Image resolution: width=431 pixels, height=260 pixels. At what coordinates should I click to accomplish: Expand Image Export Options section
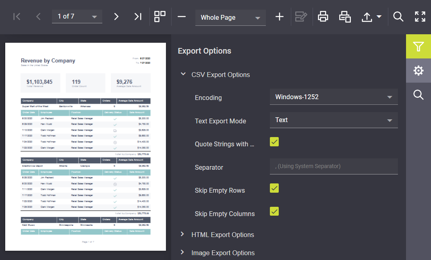(x=182, y=252)
